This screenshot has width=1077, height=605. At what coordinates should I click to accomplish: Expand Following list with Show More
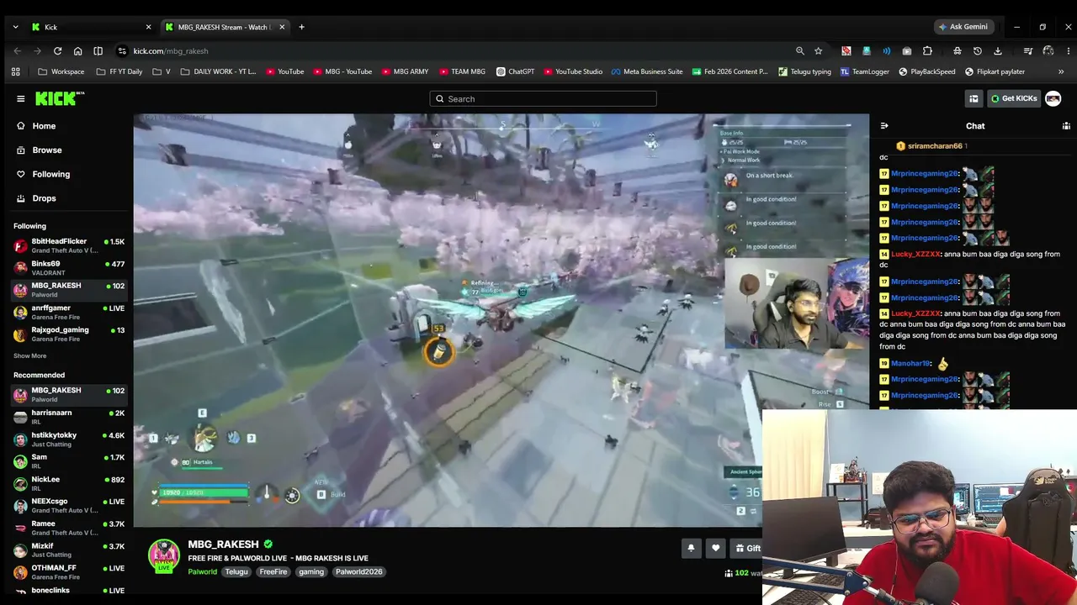[x=30, y=355]
